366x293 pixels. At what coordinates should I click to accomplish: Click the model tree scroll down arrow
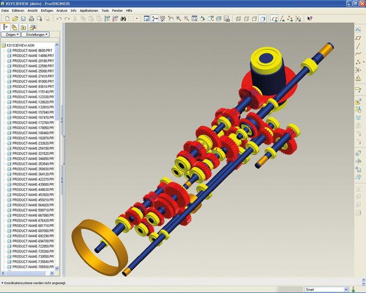(57, 268)
